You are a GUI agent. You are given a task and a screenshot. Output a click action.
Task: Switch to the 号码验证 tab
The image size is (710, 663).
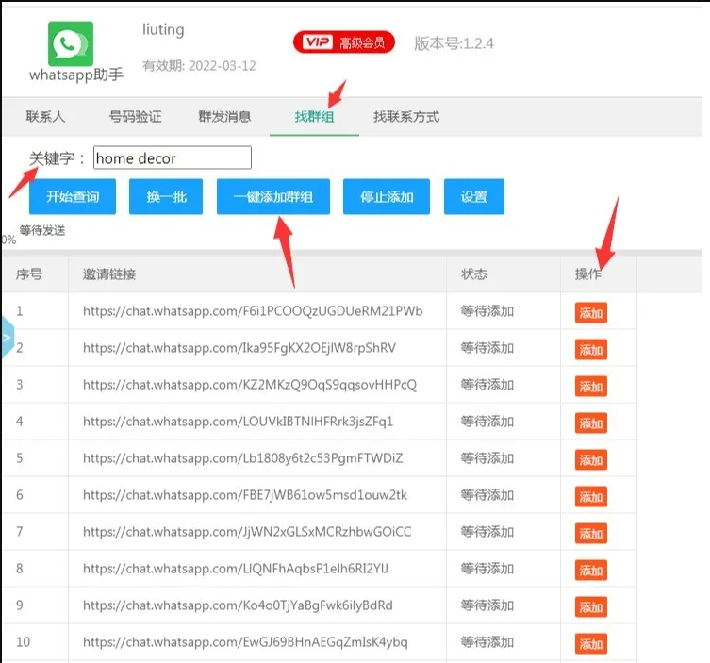(135, 117)
